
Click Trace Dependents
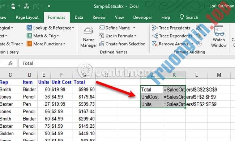[172, 36]
